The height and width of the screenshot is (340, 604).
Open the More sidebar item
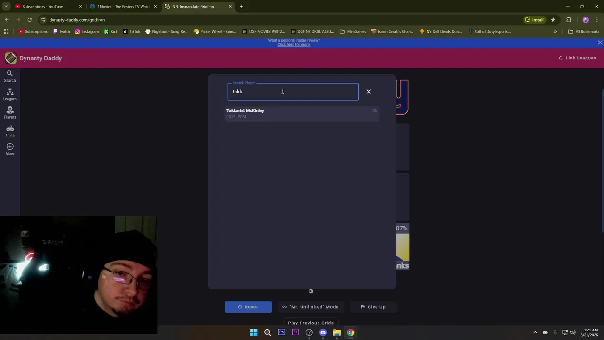[x=9, y=149]
